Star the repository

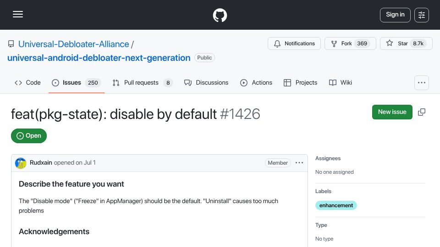406,43
